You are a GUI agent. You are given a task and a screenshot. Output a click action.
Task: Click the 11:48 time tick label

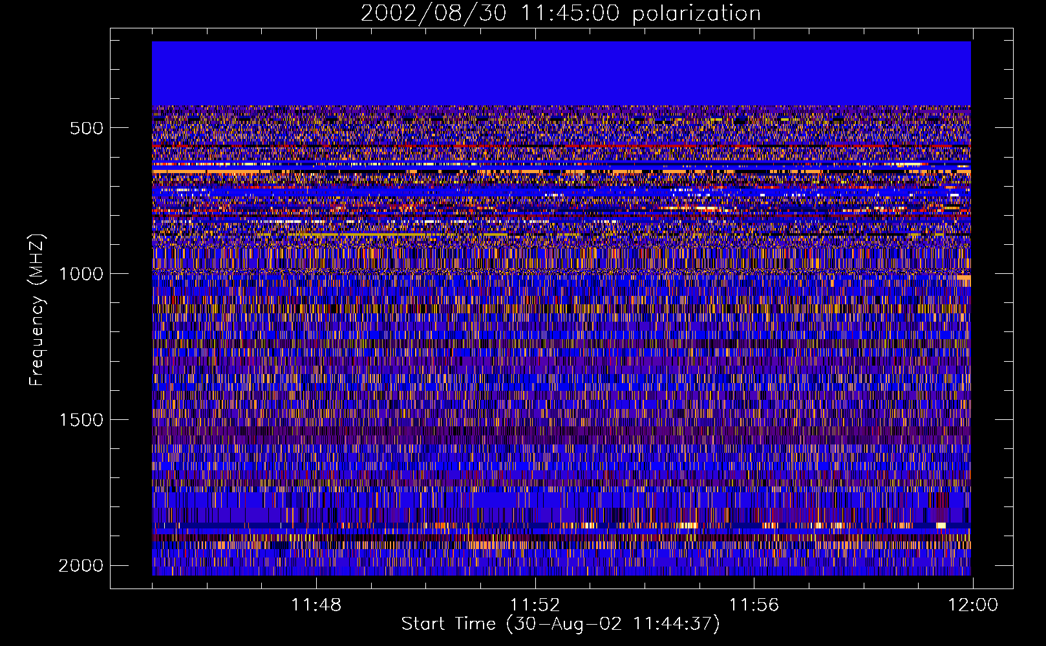coord(316,605)
